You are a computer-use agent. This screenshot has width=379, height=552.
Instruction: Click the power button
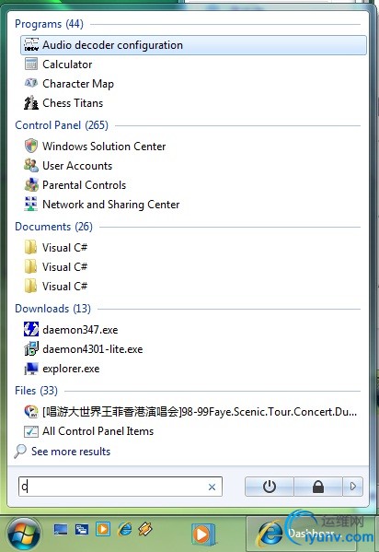[270, 487]
